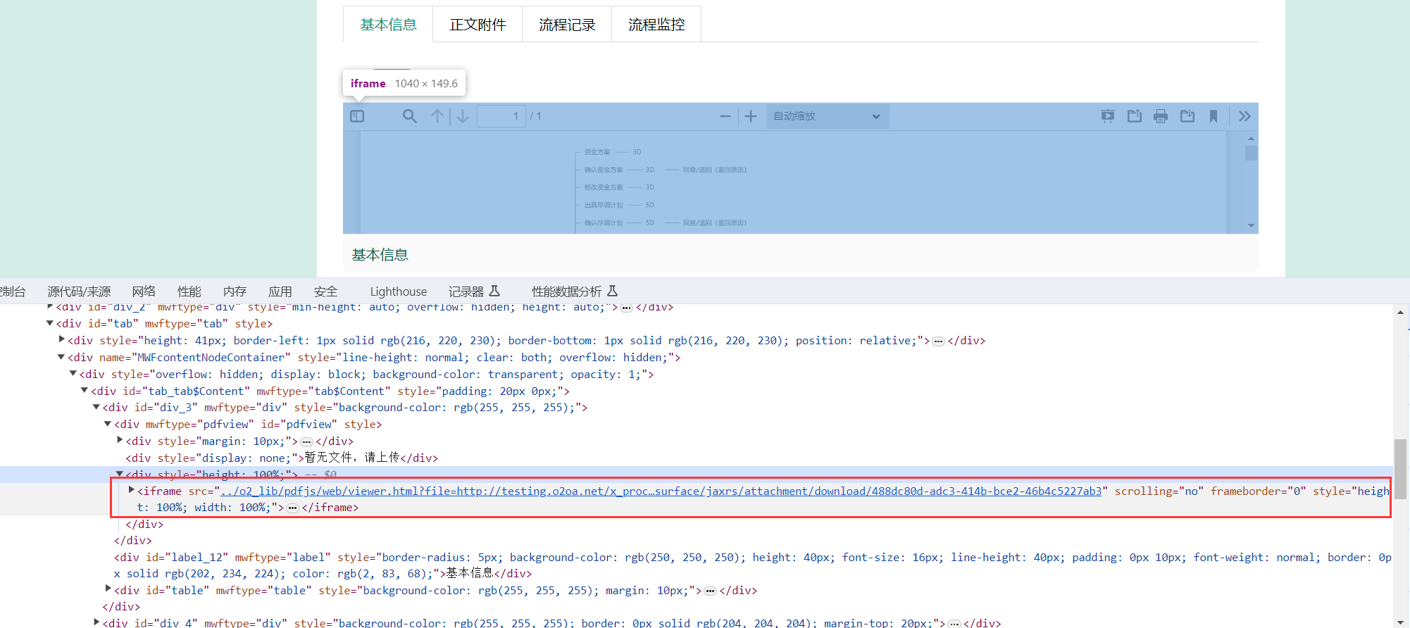Switch to the 正文附件 tab
Screen dimensions: 1410x628
[x=478, y=25]
